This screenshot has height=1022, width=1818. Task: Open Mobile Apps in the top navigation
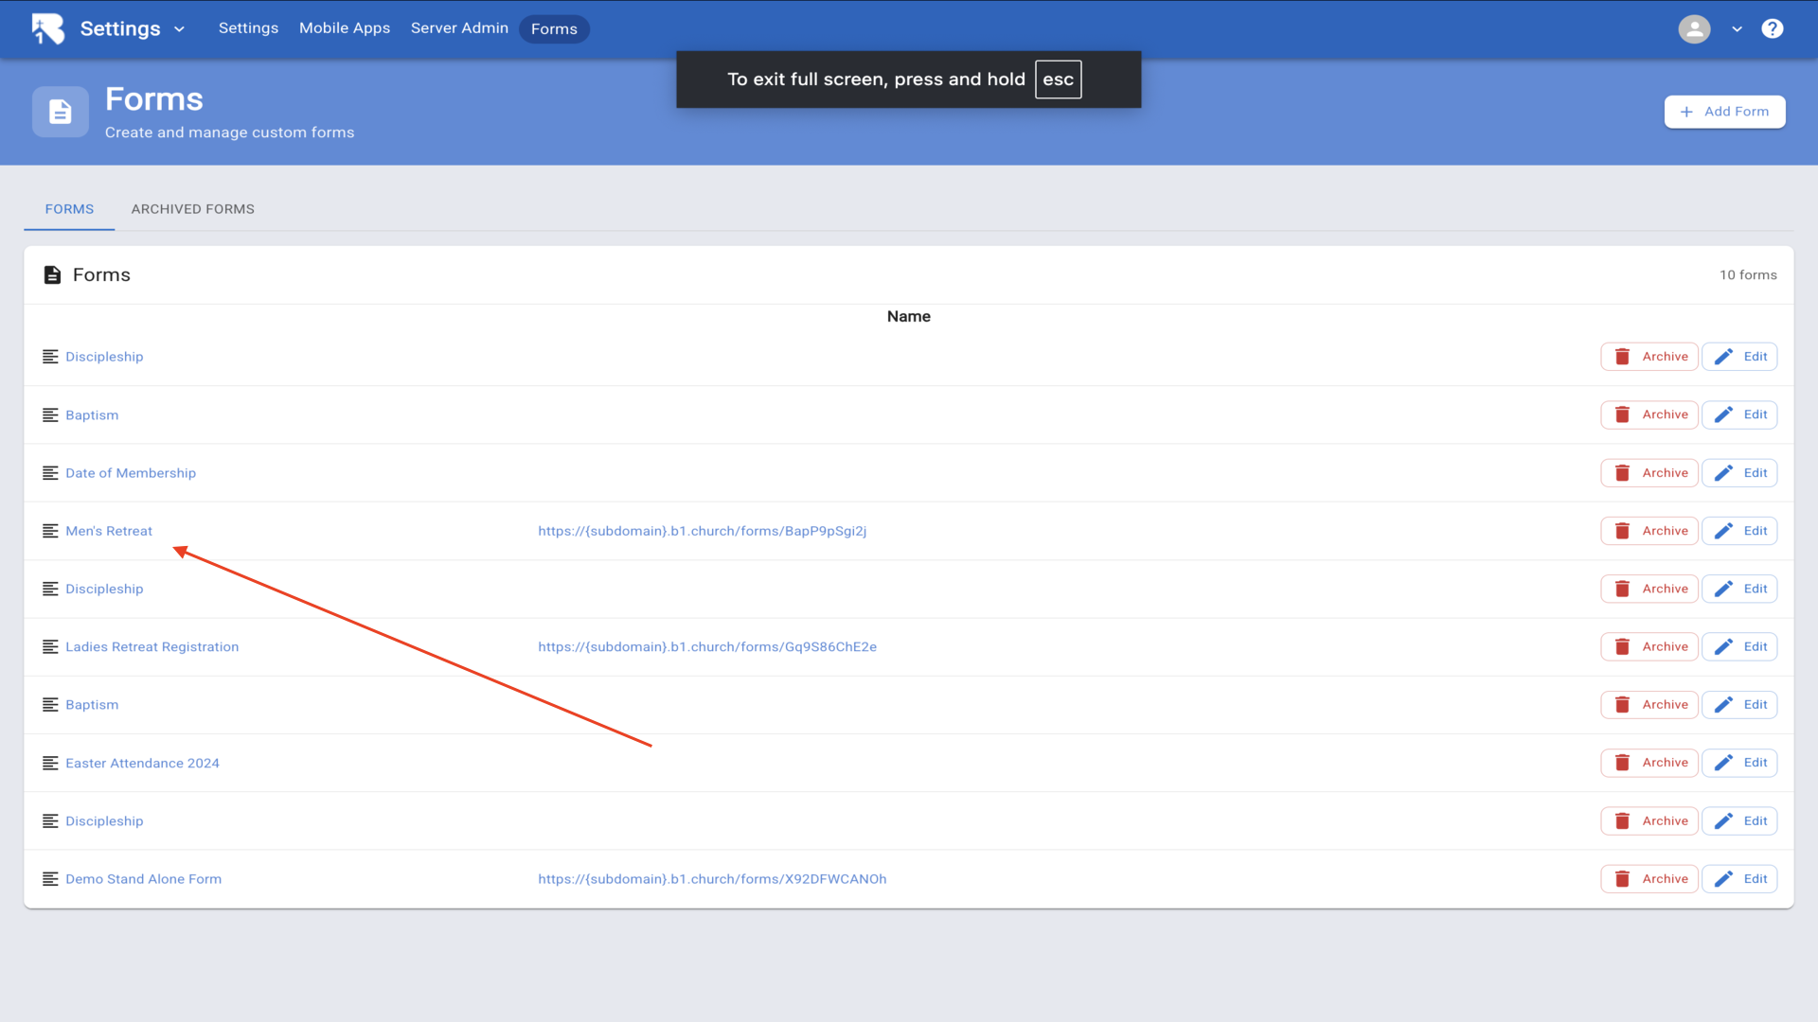(345, 28)
